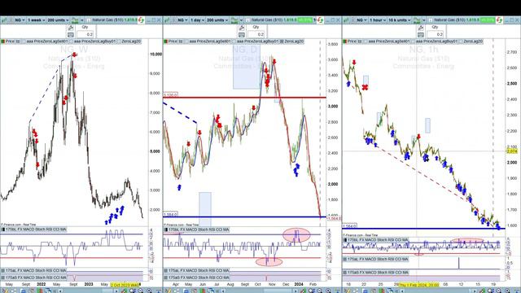
Task: Click green Built trading icon in weekly chart
Action: [x=75, y=20]
